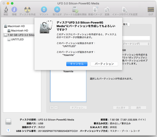Click the "UNTITLED" name in the dialog text
Screen dimensions: 157x137
click(x=69, y=46)
